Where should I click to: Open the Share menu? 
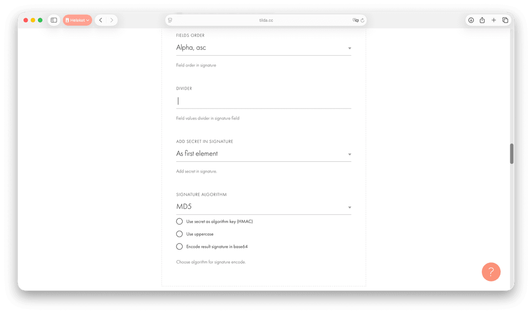482,20
